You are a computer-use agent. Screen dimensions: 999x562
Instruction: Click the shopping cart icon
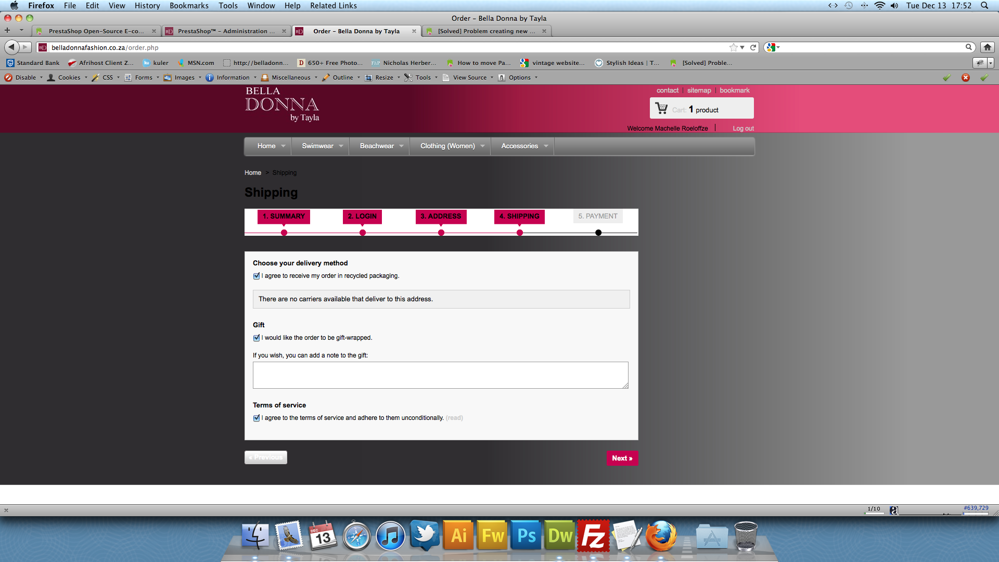click(x=661, y=109)
